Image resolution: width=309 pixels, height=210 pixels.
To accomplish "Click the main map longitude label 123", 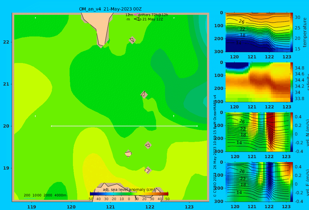I will point(189,207).
